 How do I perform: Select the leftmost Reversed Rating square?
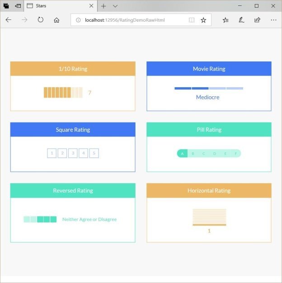(27, 219)
